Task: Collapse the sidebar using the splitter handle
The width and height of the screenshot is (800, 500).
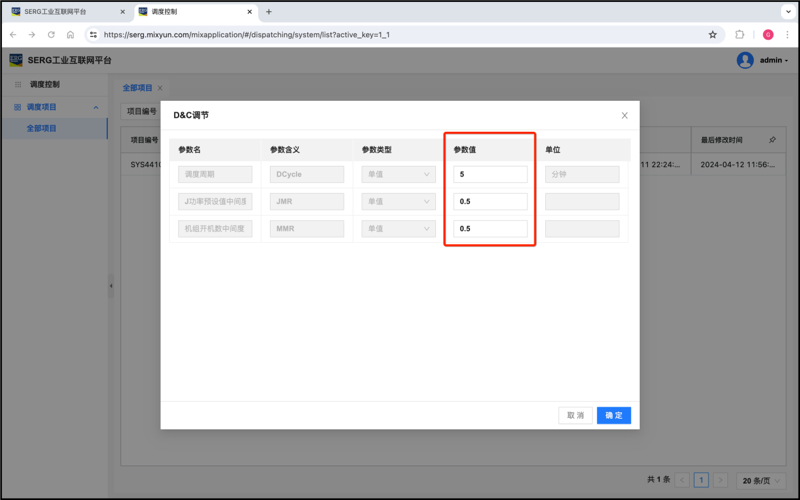Action: (111, 286)
